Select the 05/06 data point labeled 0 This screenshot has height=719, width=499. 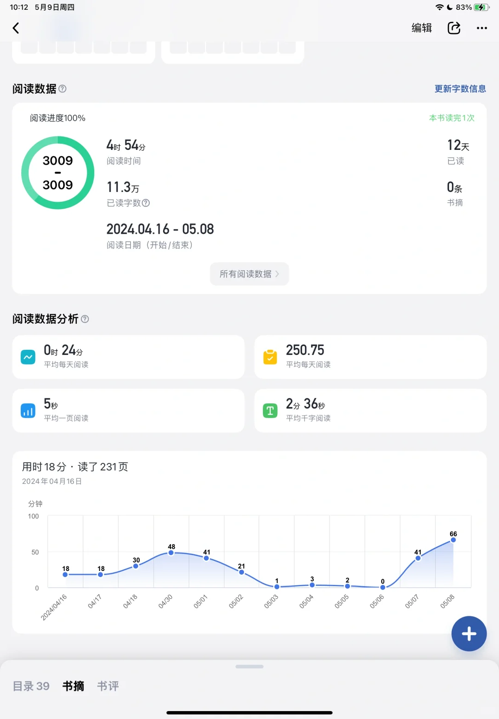(383, 588)
